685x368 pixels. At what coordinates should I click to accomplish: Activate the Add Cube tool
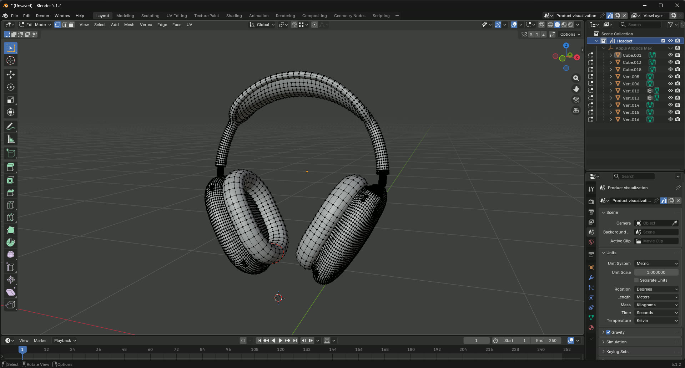[x=11, y=154]
